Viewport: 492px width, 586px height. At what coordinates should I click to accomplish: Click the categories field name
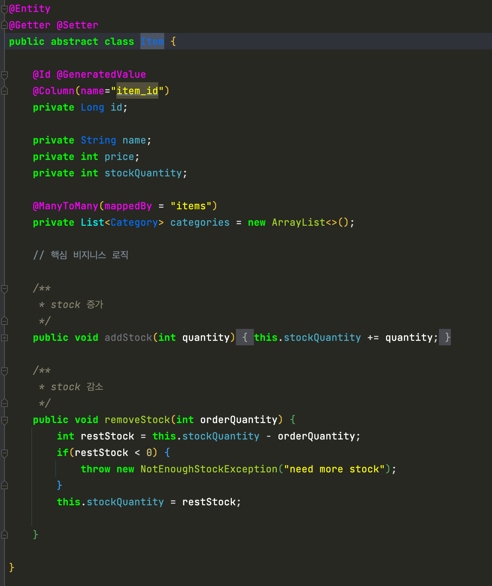pyautogui.click(x=200, y=222)
